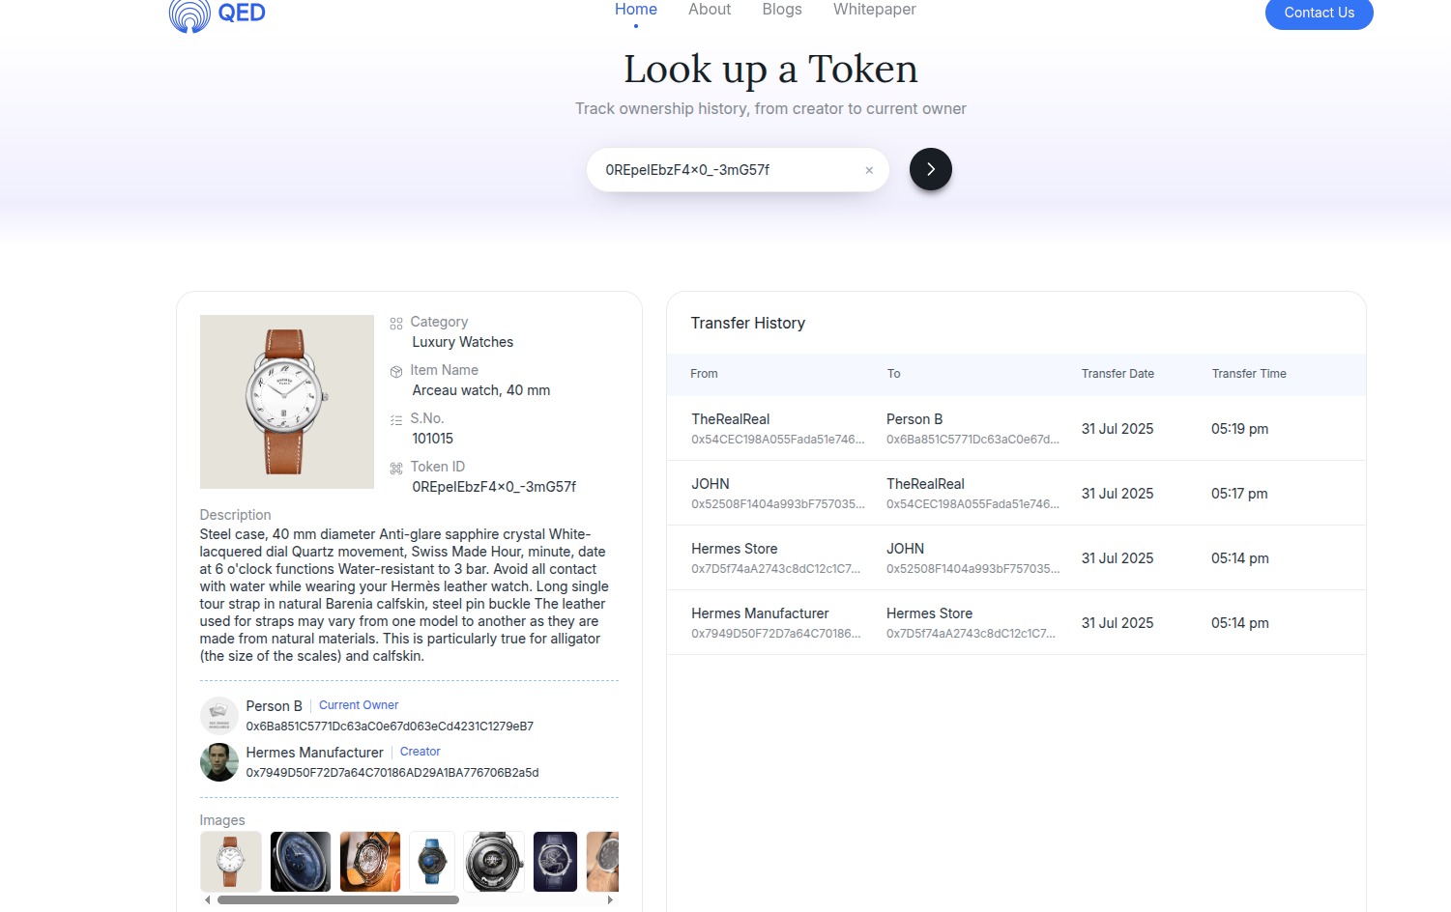The width and height of the screenshot is (1451, 912).
Task: Click the To column header
Action: (x=894, y=374)
